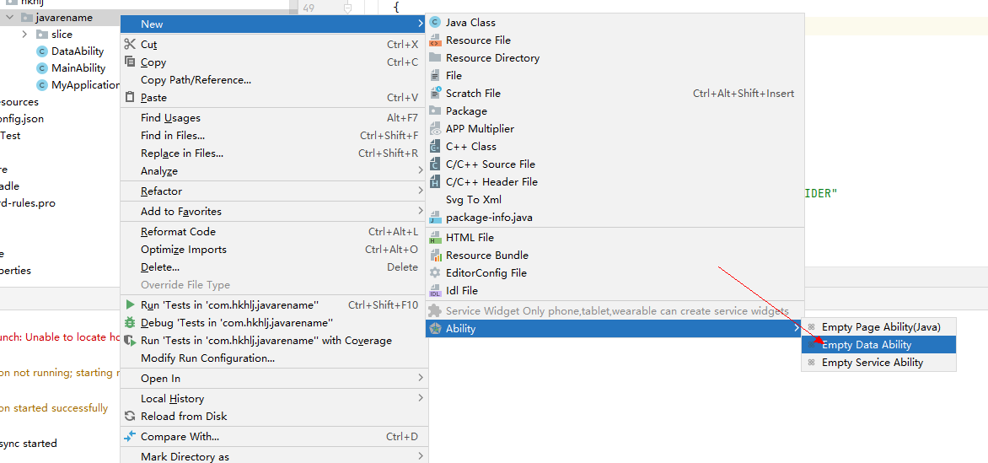The width and height of the screenshot is (988, 463).
Task: Click the New submenu arrow
Action: coord(420,24)
